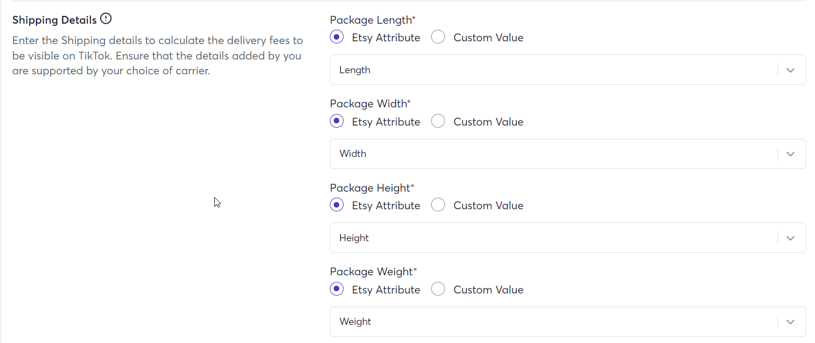Open the Height attribute select field
Viewport: 815px width, 343px height.
[x=568, y=238]
